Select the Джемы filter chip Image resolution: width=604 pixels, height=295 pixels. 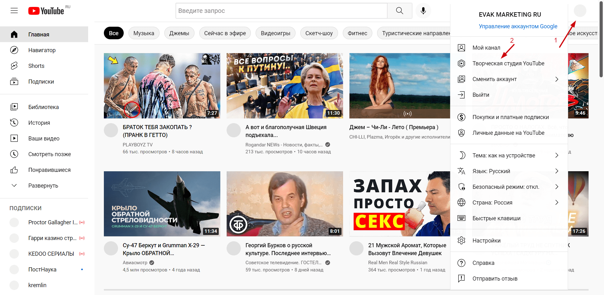(179, 33)
